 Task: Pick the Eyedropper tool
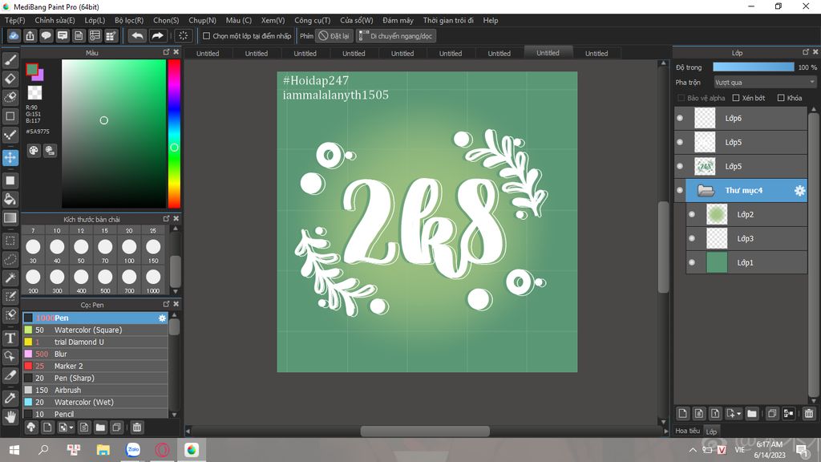point(10,397)
